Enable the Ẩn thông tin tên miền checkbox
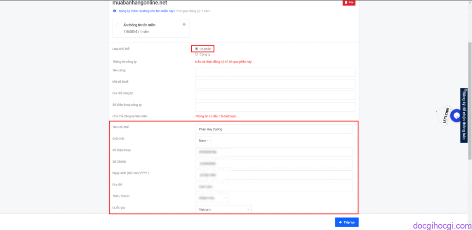 [x=118, y=25]
